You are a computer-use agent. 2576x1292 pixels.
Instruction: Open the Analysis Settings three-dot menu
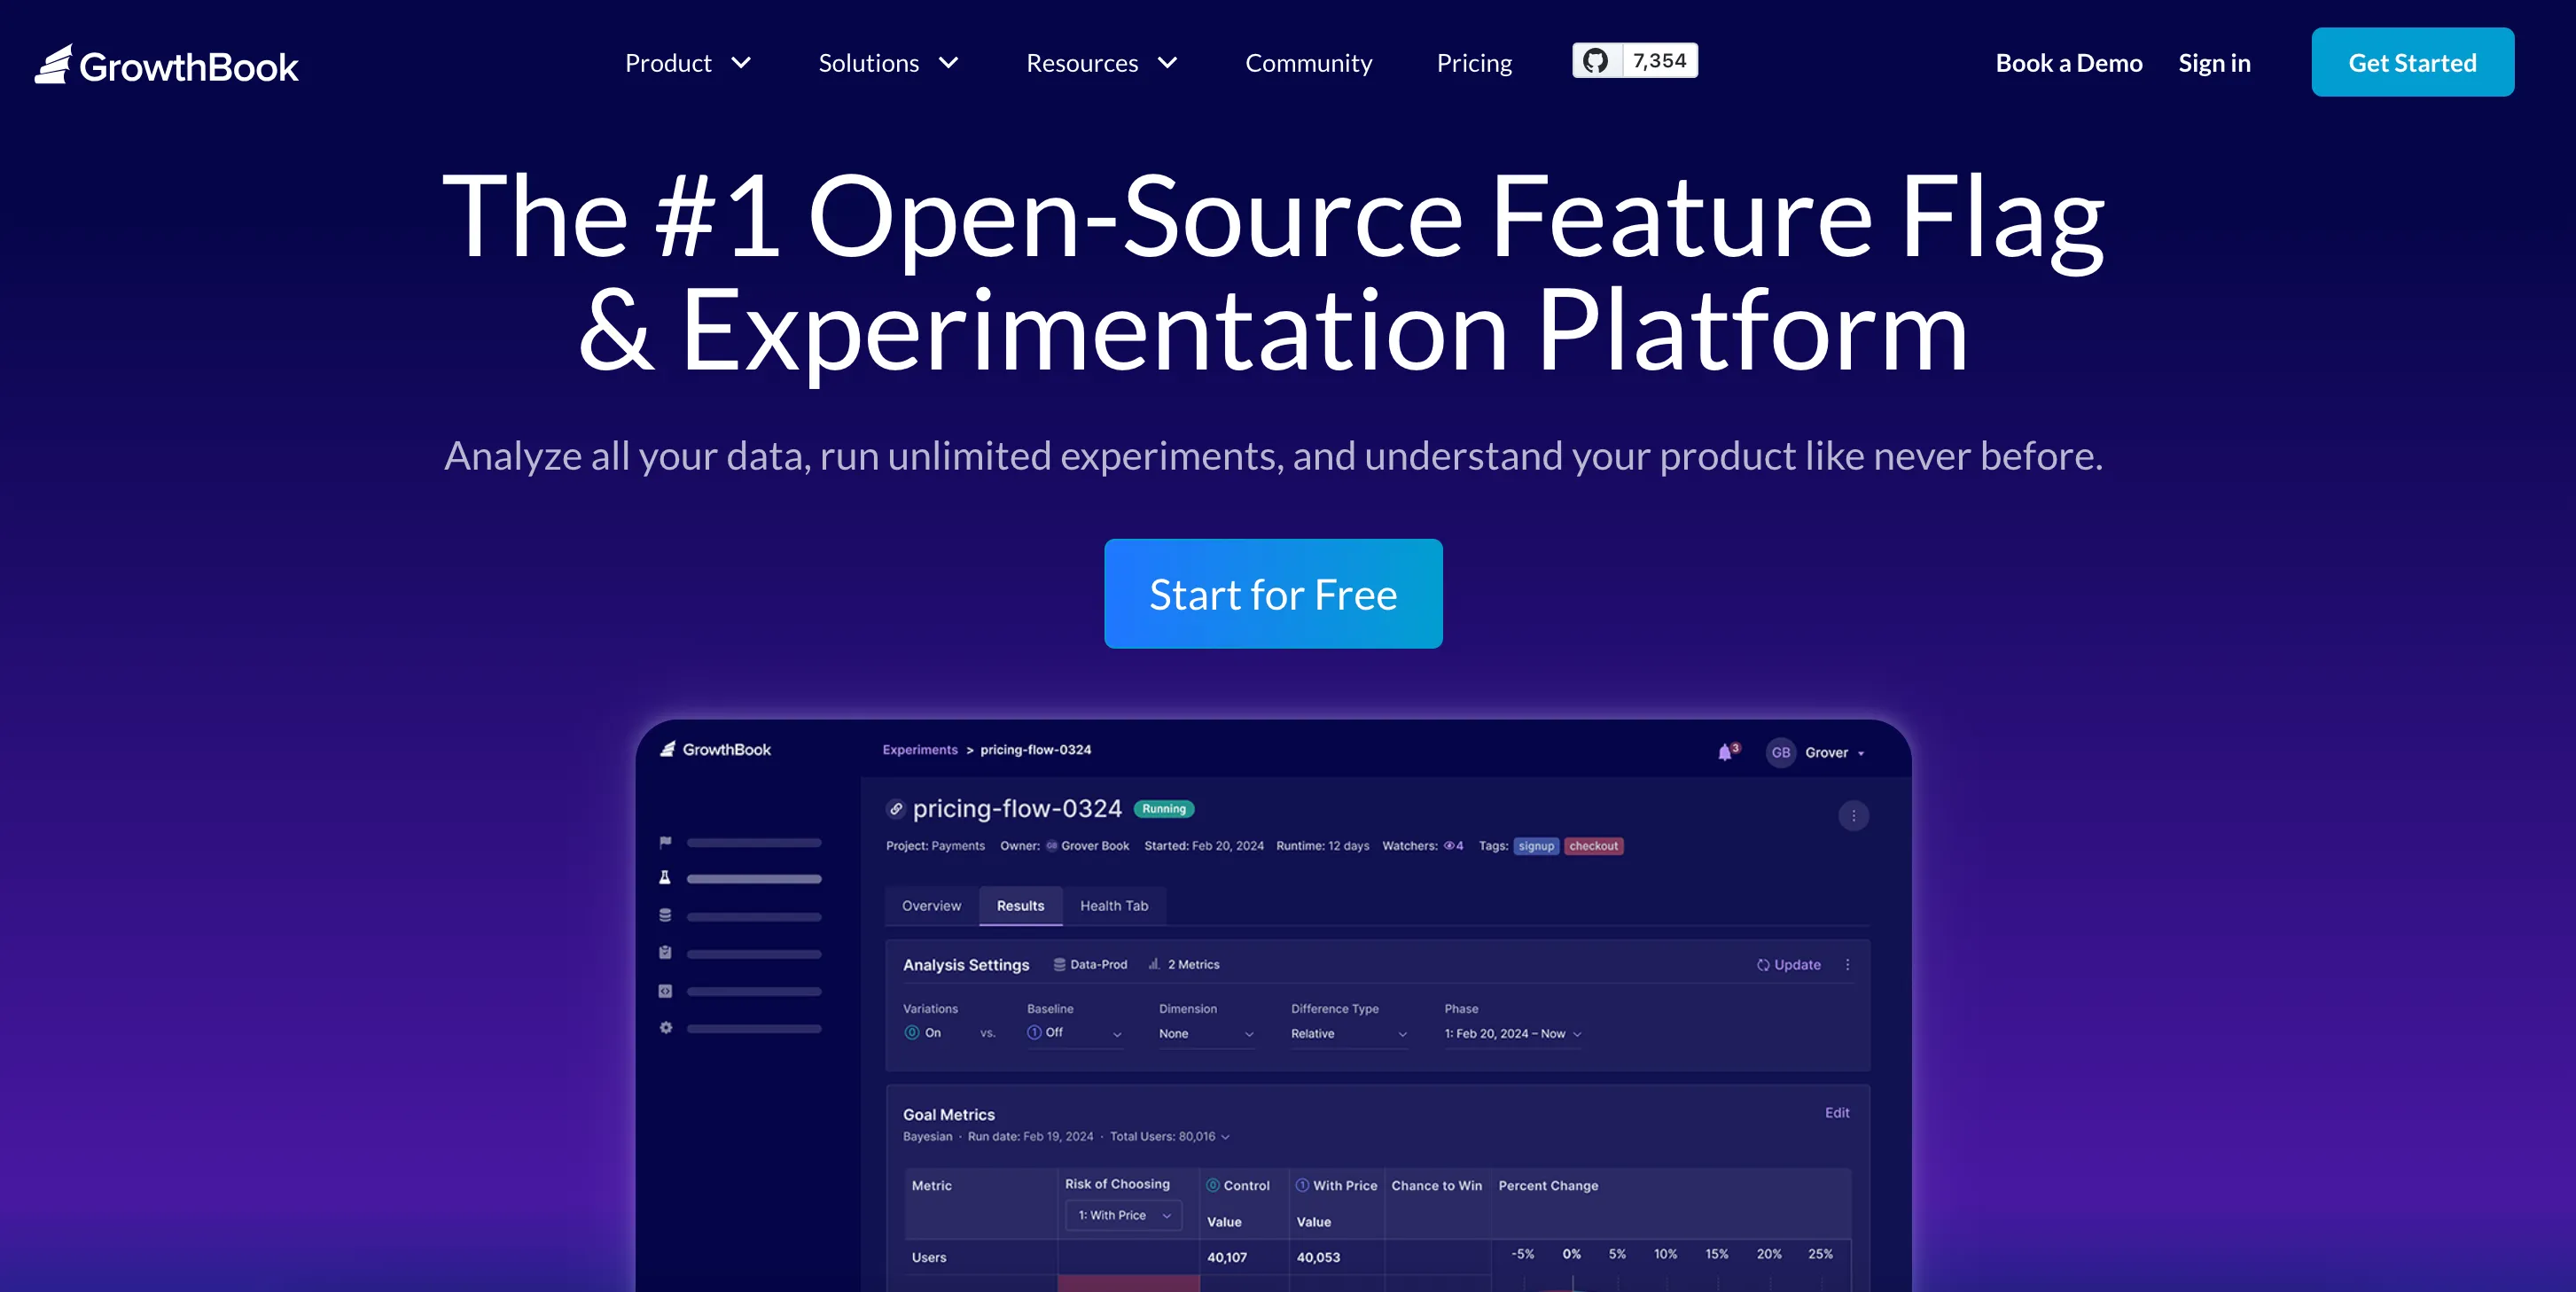pyautogui.click(x=1847, y=965)
